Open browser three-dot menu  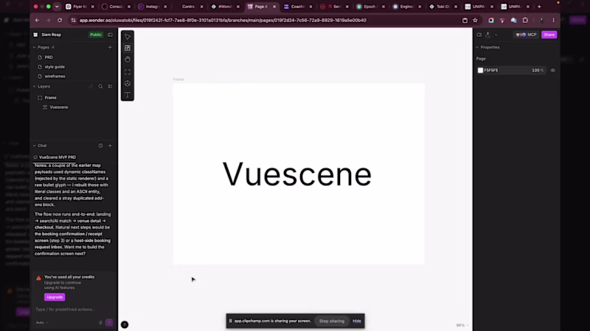coord(554,21)
